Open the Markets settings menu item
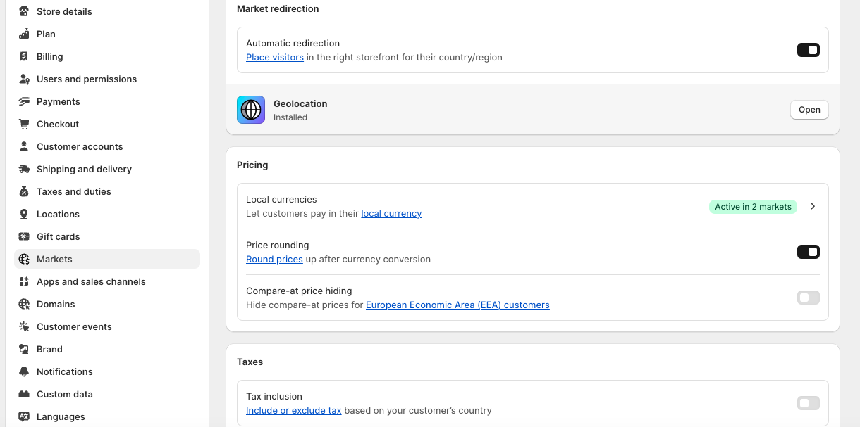Viewport: 860px width, 427px height. click(x=54, y=259)
